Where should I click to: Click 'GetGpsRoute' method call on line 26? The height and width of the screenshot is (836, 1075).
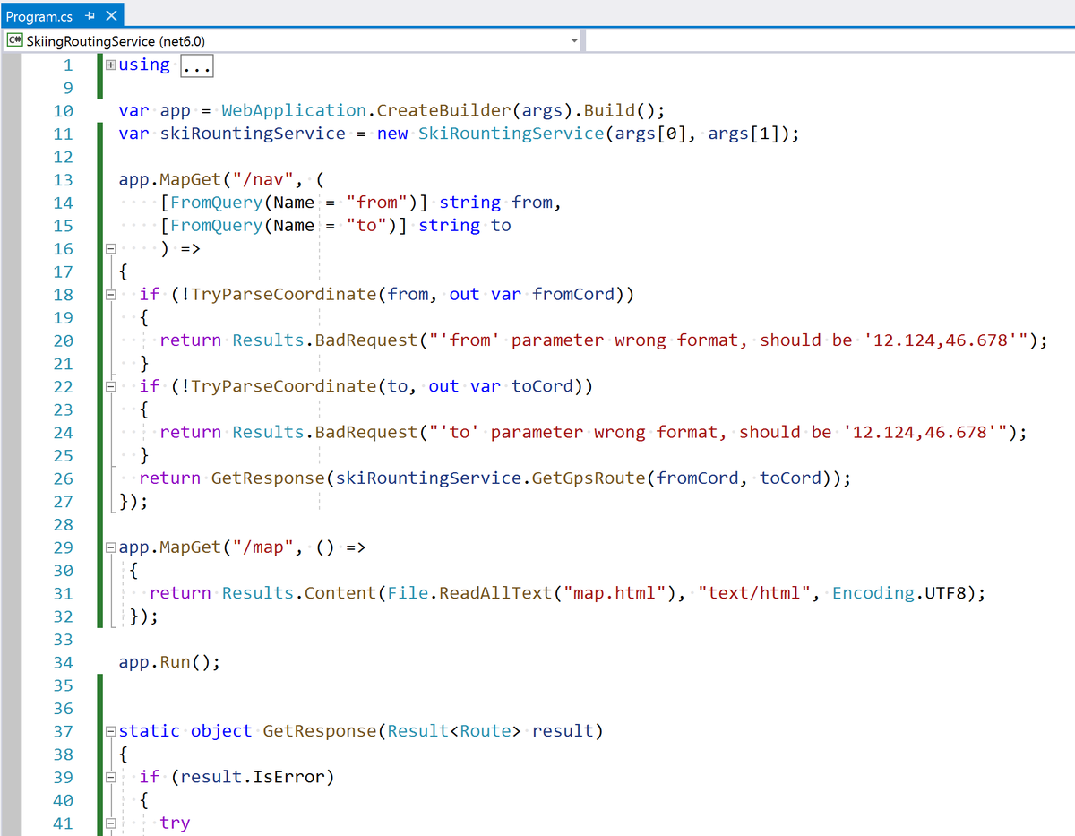click(x=589, y=478)
